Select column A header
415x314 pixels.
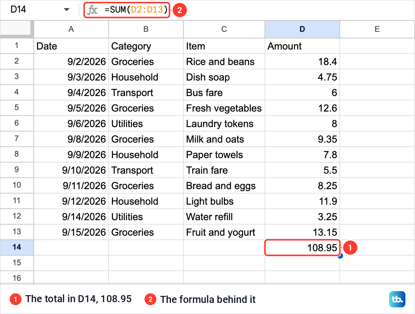tap(71, 29)
